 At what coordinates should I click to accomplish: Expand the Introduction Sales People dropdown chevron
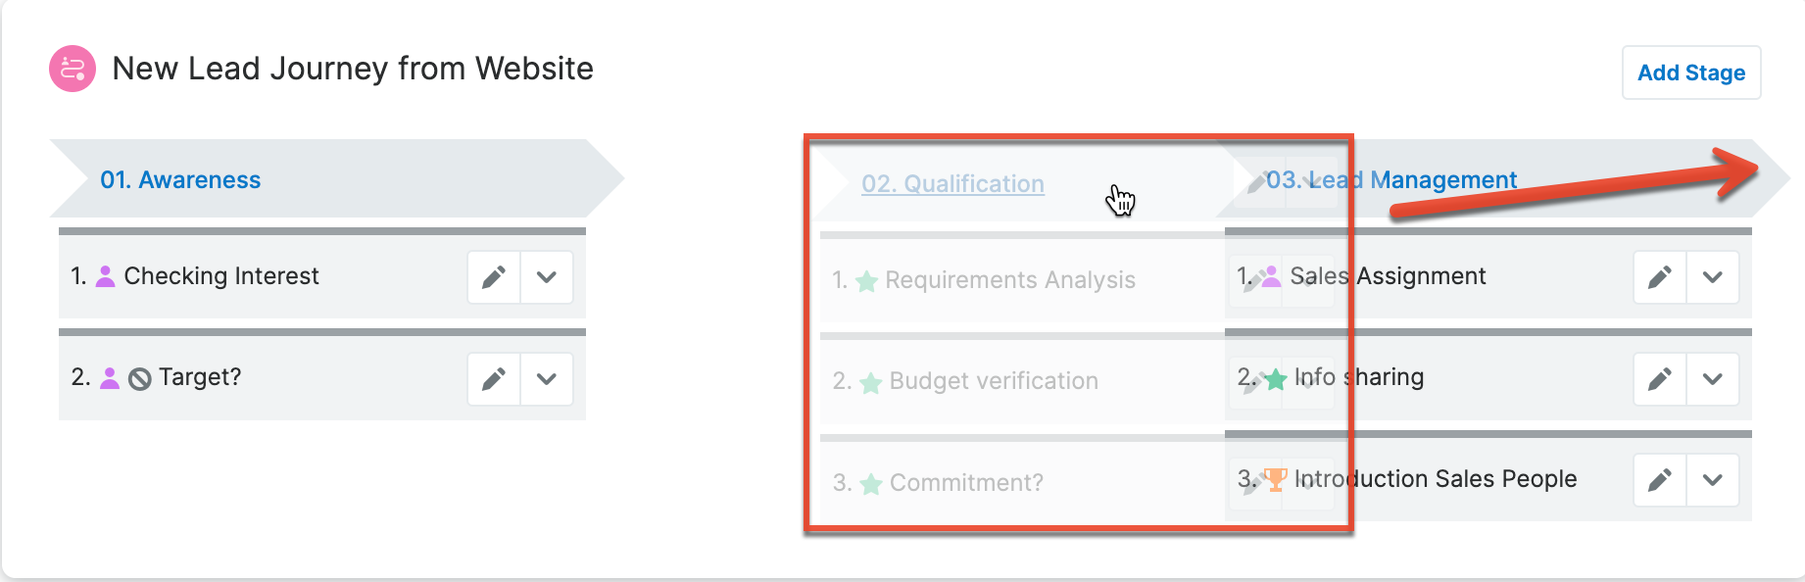point(1712,480)
